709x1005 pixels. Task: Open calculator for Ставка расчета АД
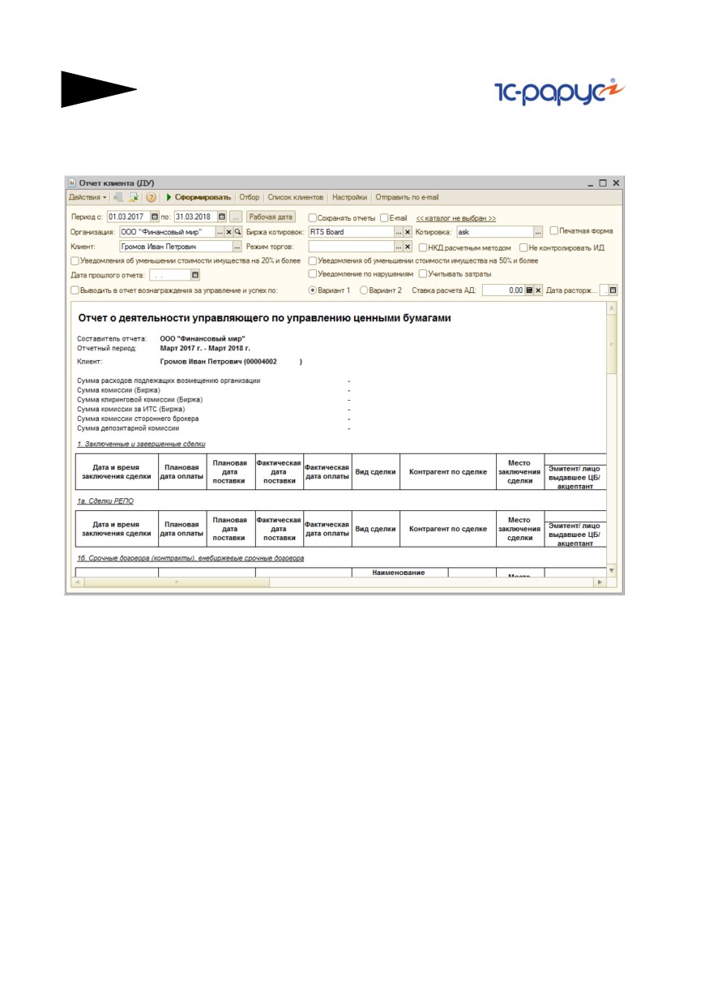coord(528,290)
